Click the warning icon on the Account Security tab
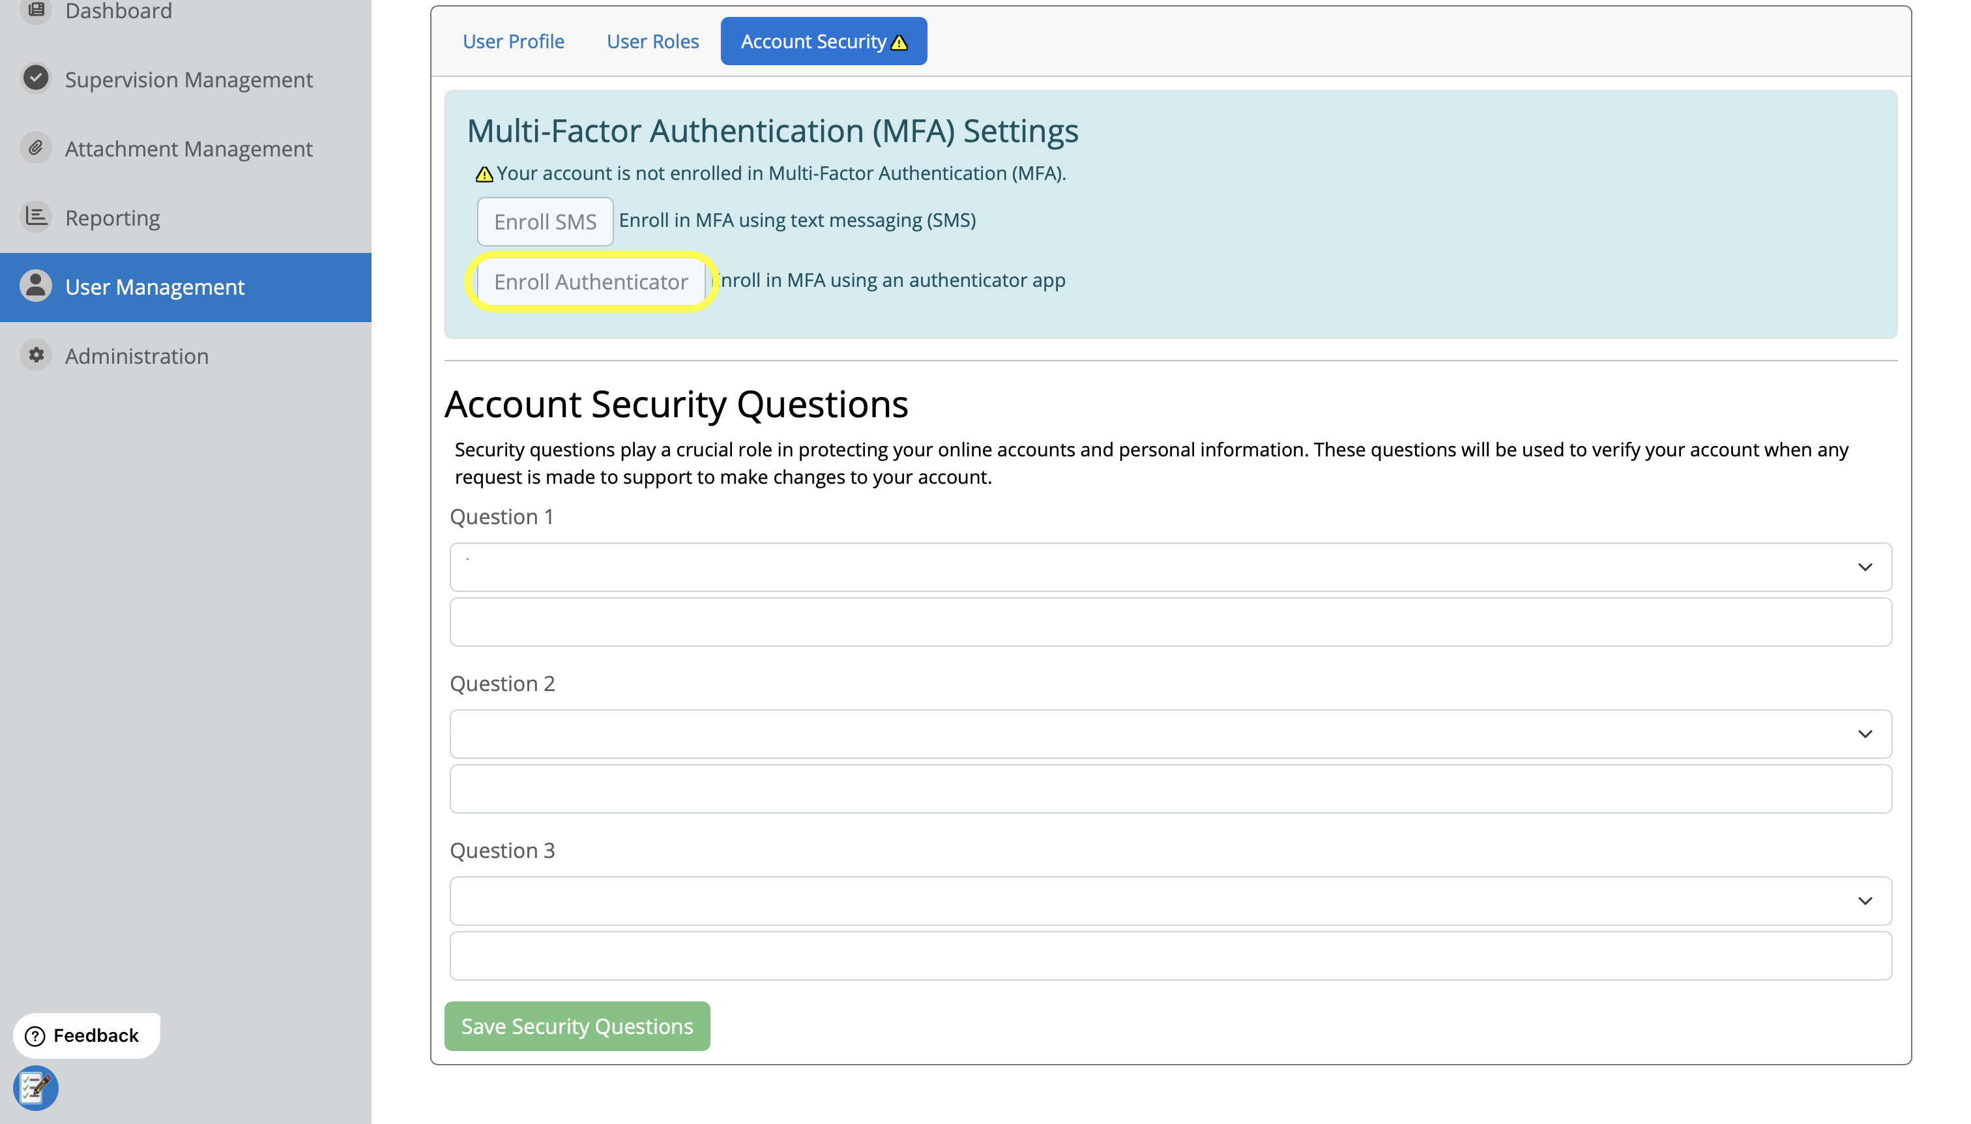The image size is (1971, 1124). click(899, 42)
